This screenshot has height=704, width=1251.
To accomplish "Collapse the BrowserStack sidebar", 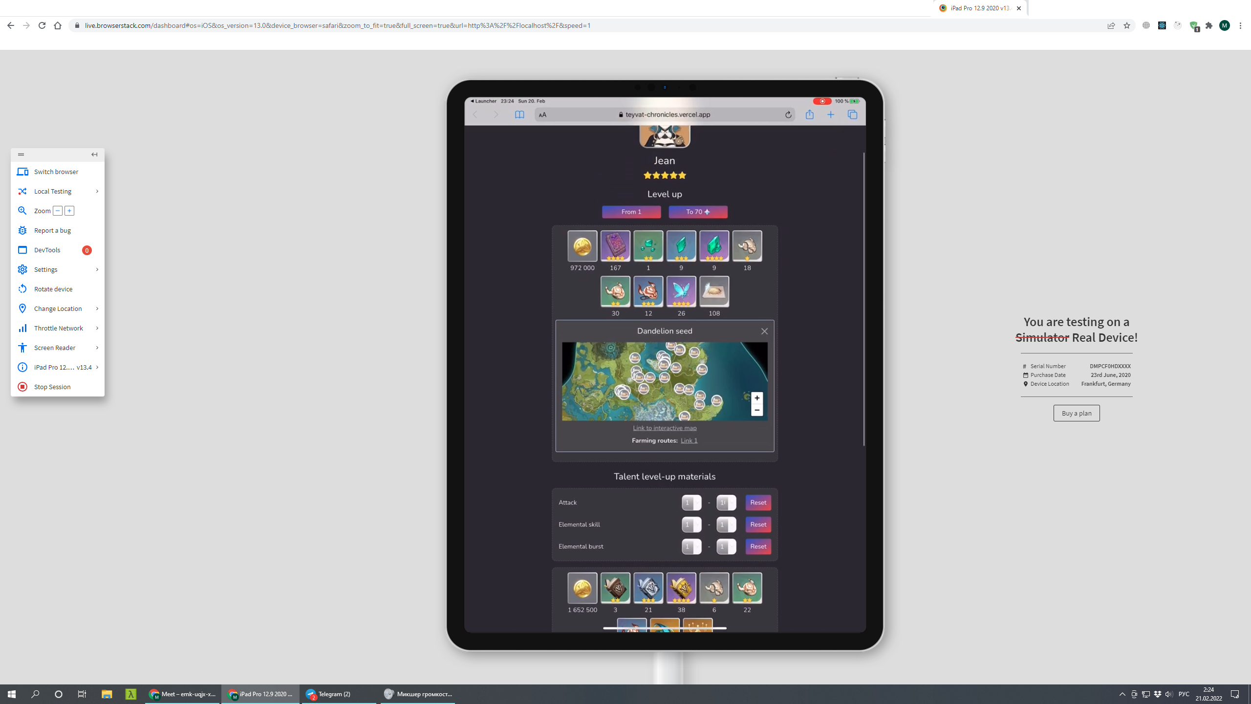I will tap(93, 154).
